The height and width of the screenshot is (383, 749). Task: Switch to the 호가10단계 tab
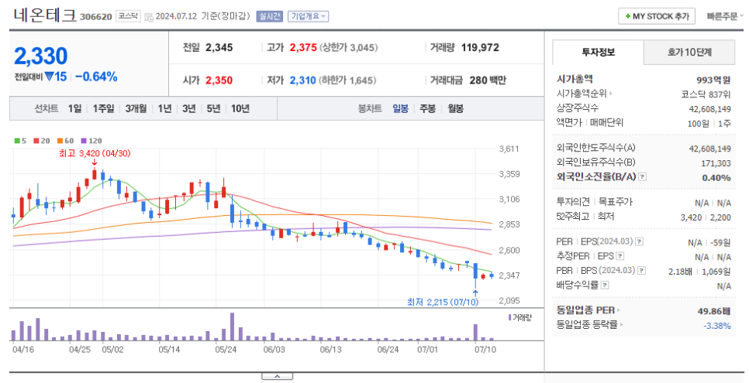pos(689,52)
